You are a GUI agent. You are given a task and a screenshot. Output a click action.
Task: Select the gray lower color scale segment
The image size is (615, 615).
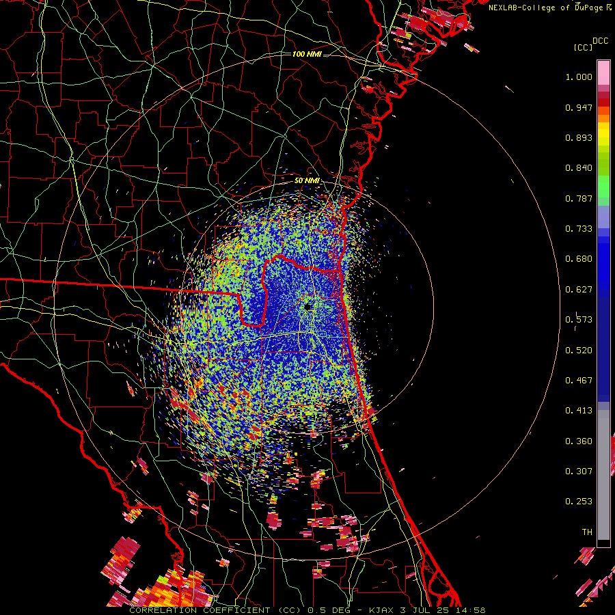(x=603, y=475)
